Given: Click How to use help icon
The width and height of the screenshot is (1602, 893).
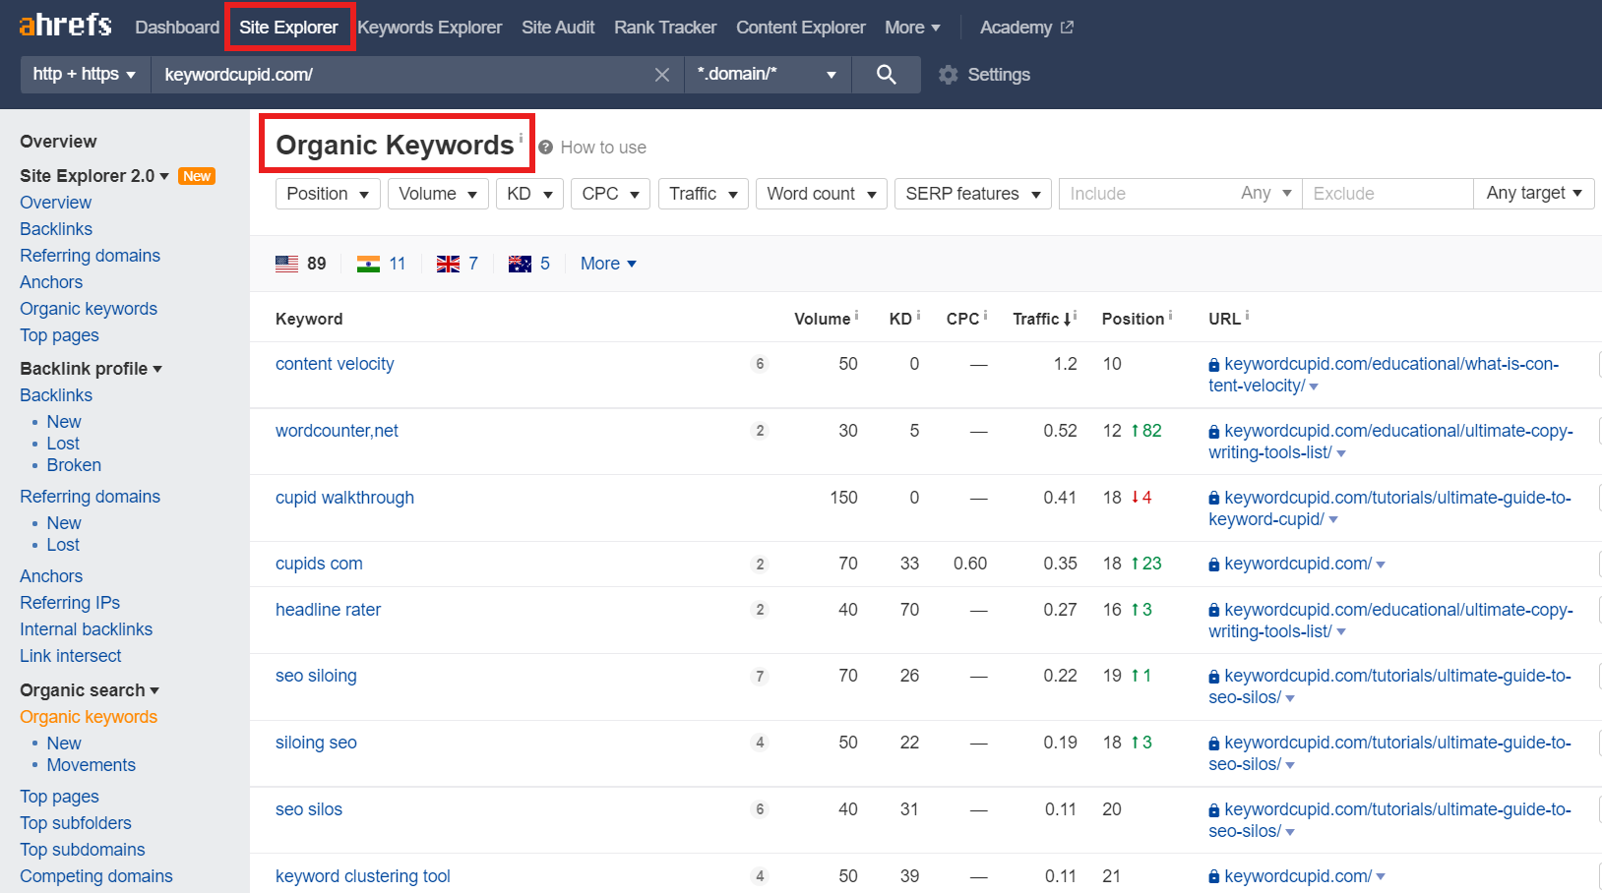Looking at the screenshot, I should coord(546,148).
